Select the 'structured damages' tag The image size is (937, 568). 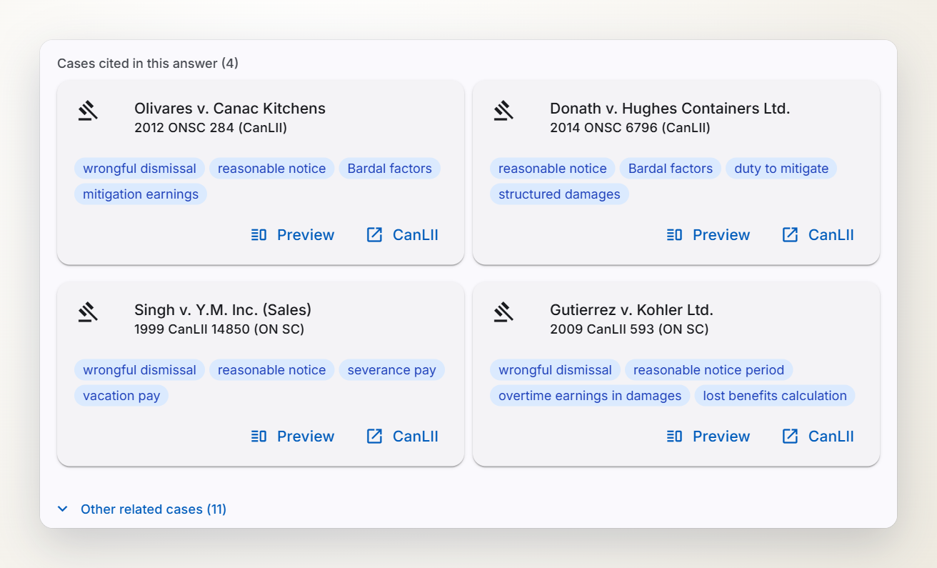(x=559, y=194)
